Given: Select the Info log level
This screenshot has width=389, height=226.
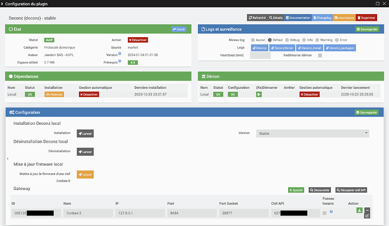Looking at the screenshot, I should tap(304, 40).
